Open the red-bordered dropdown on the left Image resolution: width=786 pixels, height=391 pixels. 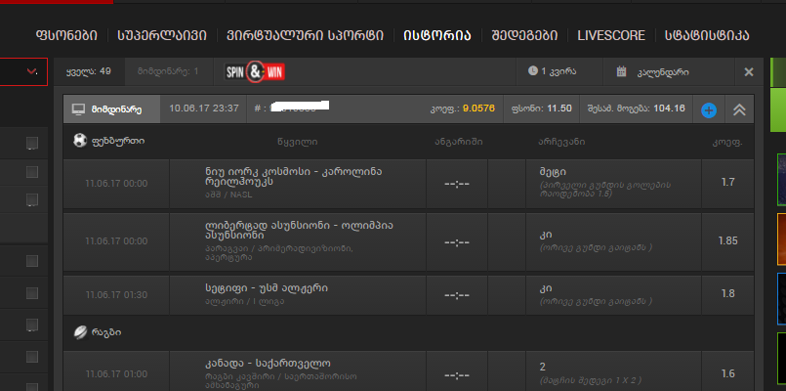pos(23,71)
